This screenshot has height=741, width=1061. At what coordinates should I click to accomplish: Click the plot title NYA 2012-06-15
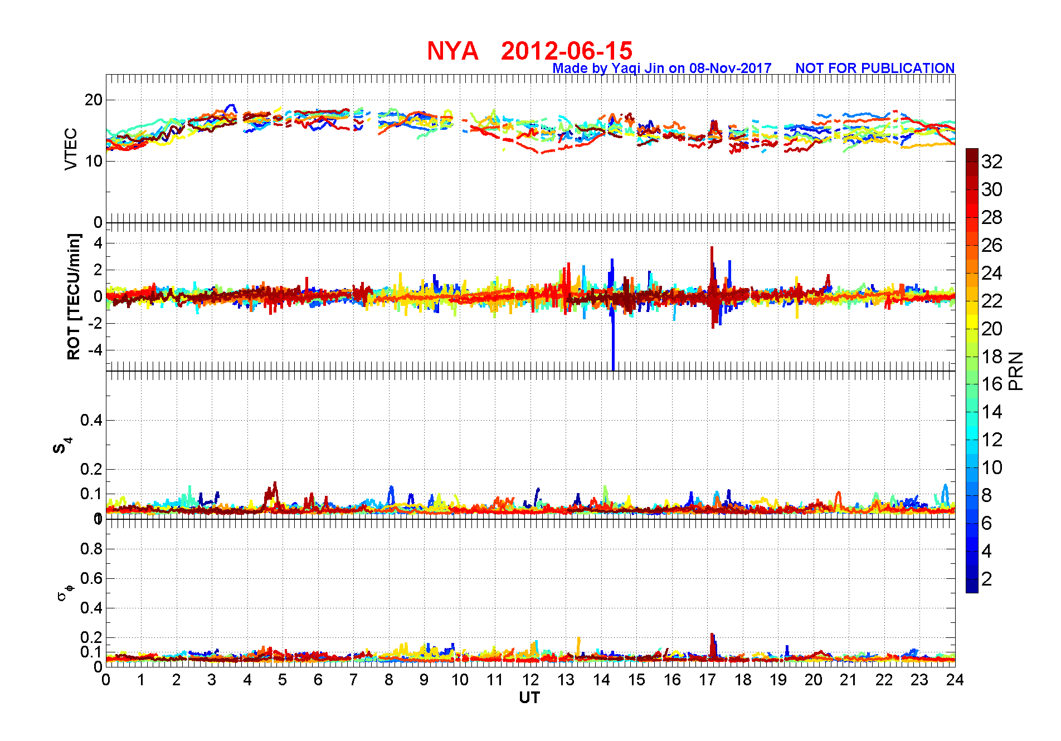(529, 51)
